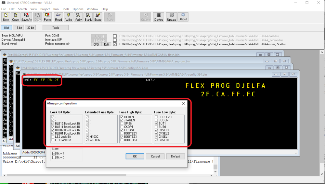Click hex bytes FC FF CA 2F
Screen dimensions: 325x184
click(46, 80)
